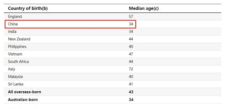Screen dimensions: 225x109
Task: Select the Australian-born row label
Action: (x=23, y=100)
